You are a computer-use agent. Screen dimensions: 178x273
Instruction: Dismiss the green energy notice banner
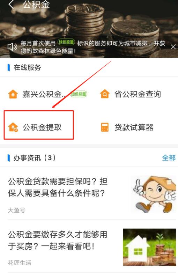click(173, 47)
